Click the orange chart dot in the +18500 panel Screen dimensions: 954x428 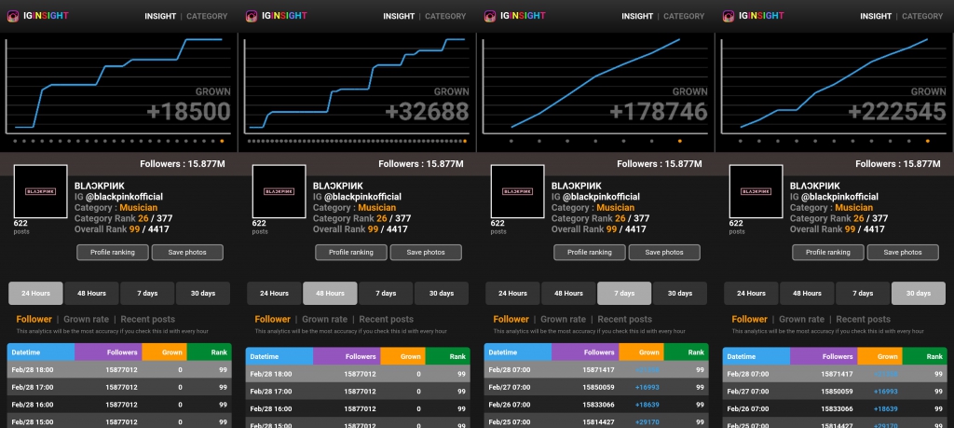[222, 141]
